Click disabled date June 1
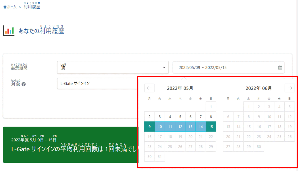This screenshot has width=298, height=171. [249, 106]
